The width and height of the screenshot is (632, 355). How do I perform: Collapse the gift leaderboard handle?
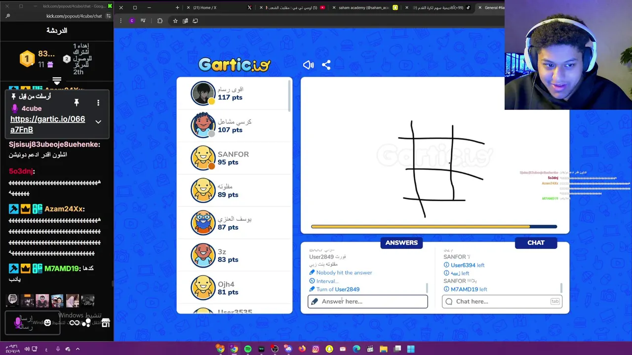tap(57, 81)
